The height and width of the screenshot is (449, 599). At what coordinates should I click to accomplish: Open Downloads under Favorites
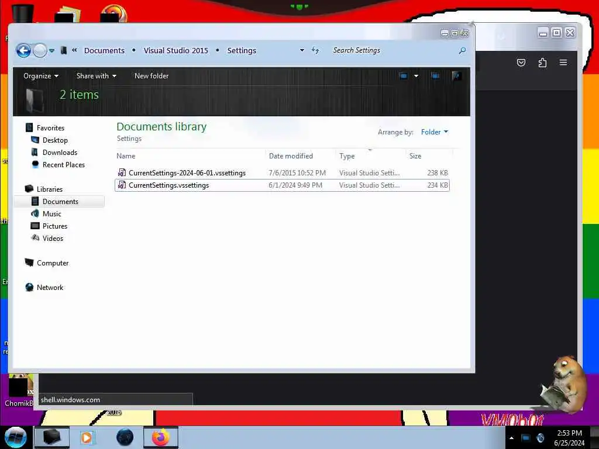coord(60,153)
